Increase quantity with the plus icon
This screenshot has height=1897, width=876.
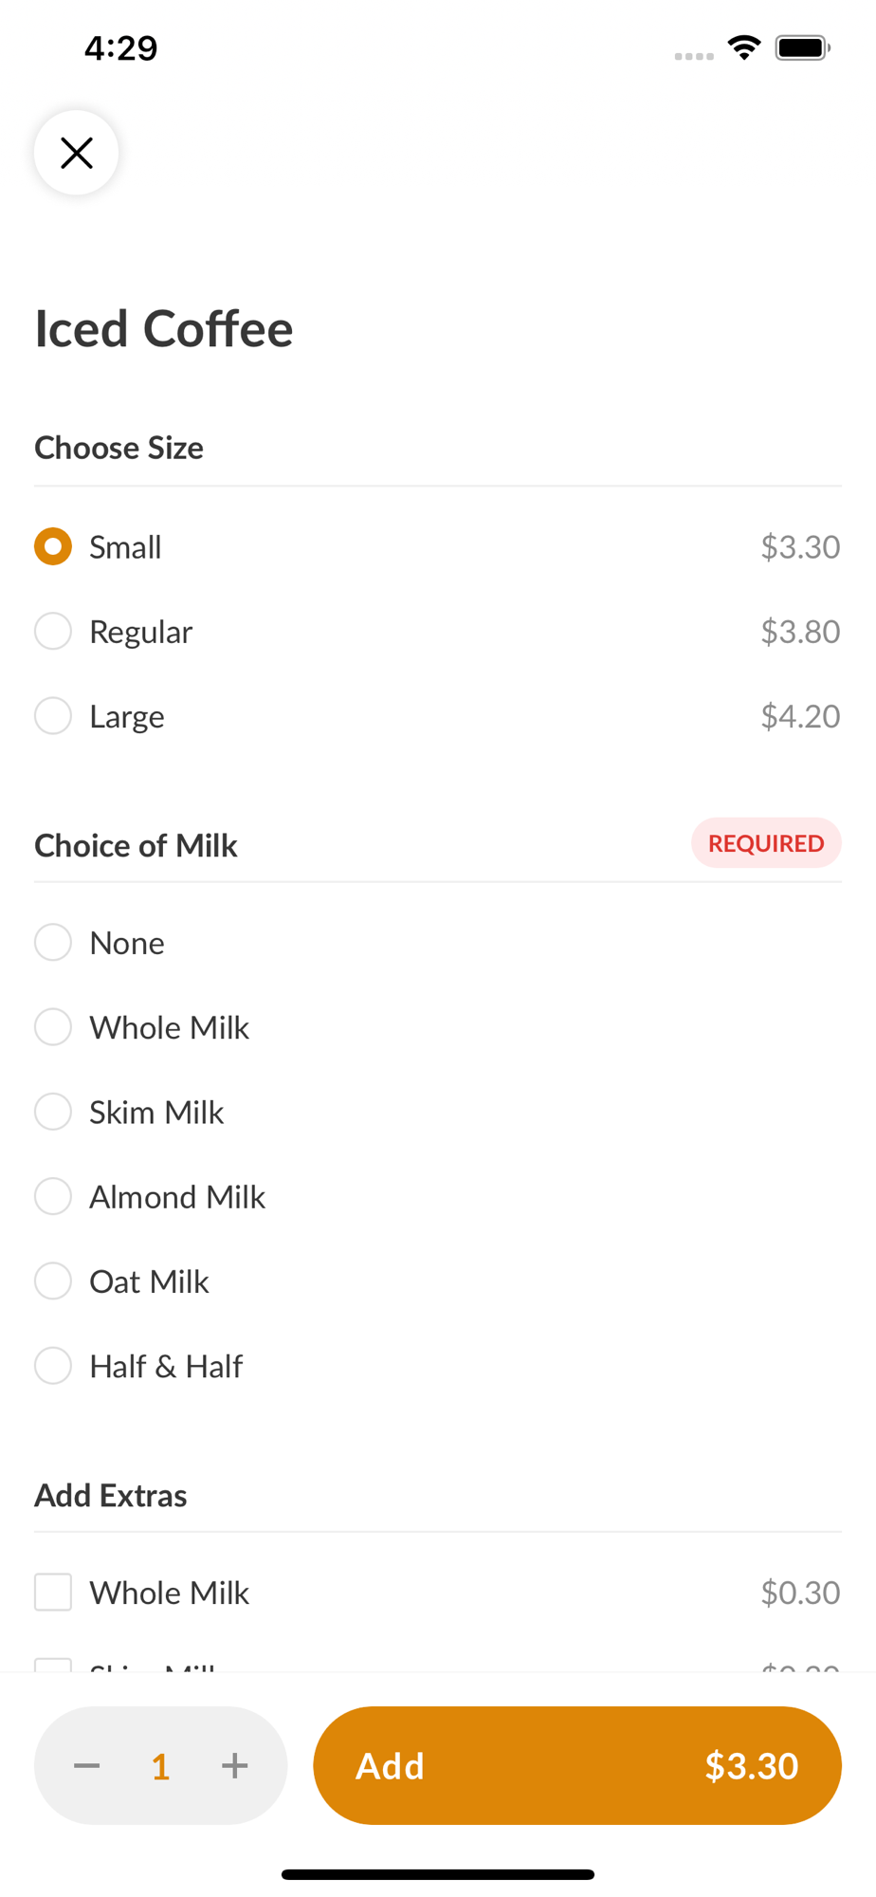(x=234, y=1765)
